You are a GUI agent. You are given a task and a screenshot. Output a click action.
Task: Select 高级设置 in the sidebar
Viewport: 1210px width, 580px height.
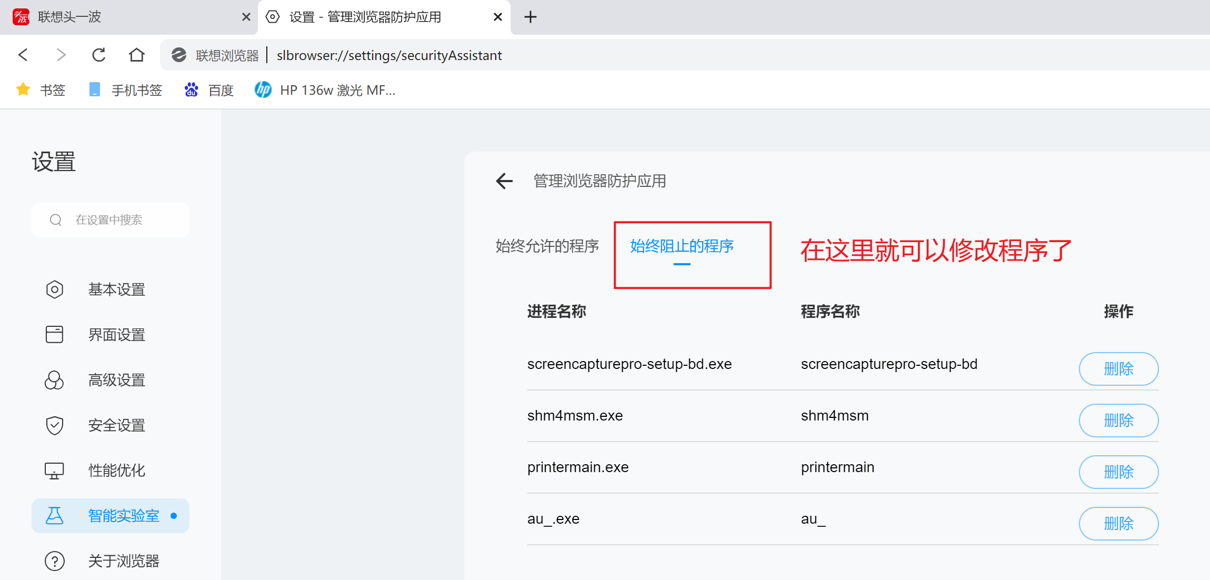pyautogui.click(x=116, y=380)
